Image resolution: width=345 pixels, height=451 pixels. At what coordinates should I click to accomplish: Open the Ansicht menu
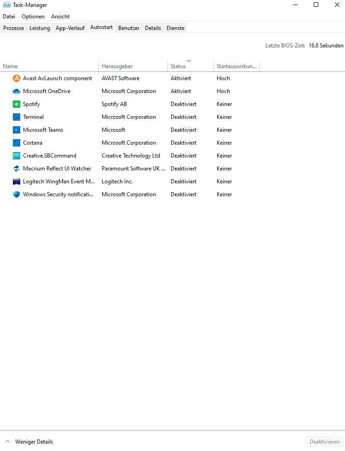(x=60, y=17)
